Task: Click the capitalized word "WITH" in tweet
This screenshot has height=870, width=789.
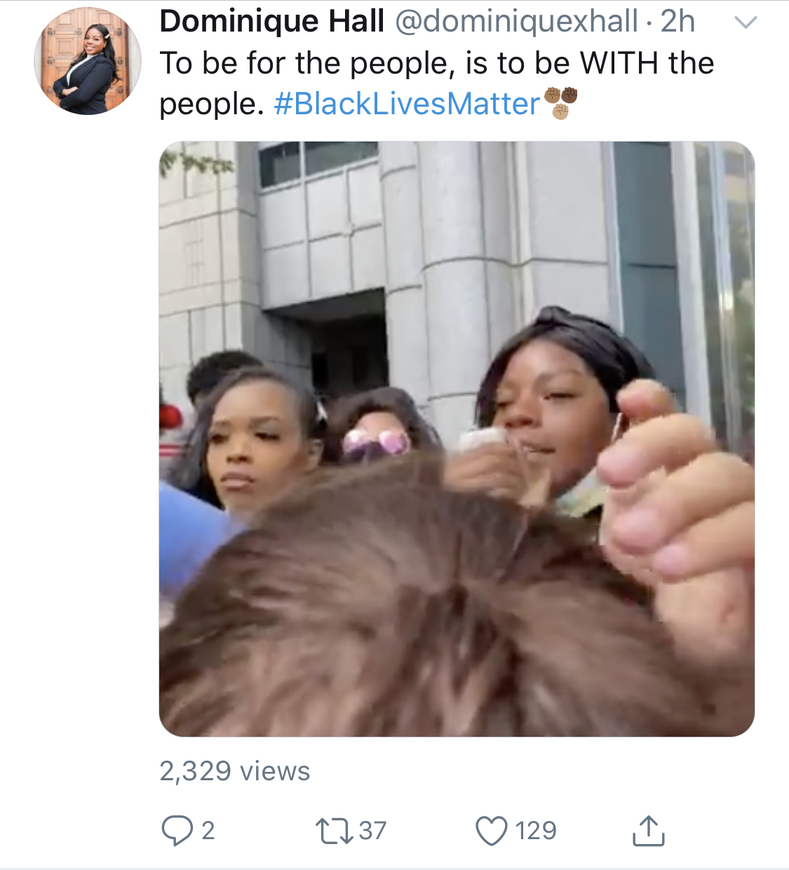Action: click(619, 63)
